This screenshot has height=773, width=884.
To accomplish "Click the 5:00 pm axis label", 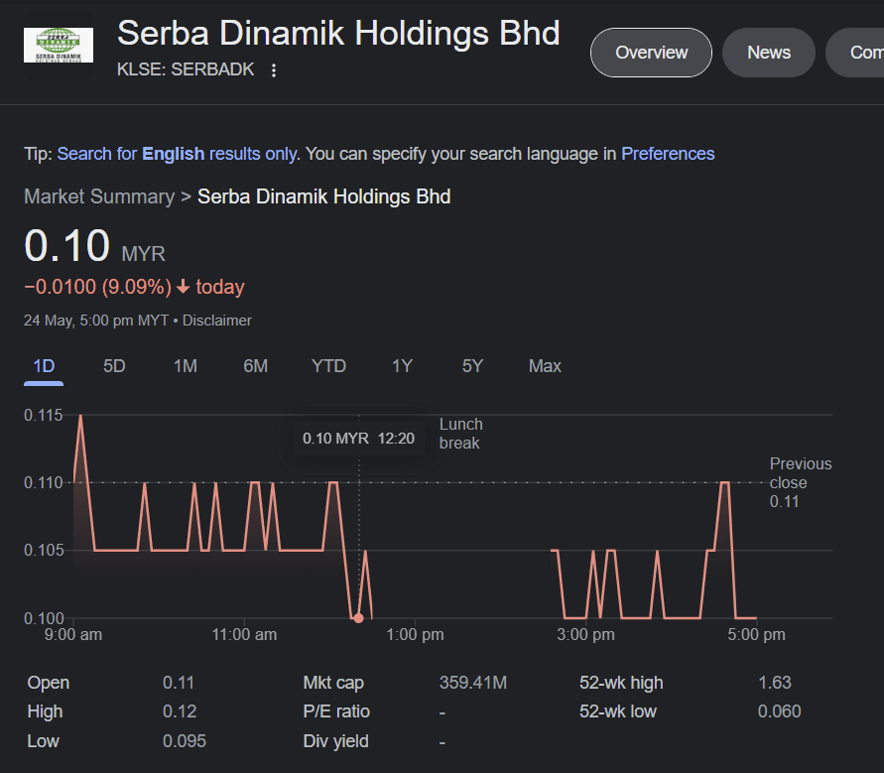I will 756,635.
